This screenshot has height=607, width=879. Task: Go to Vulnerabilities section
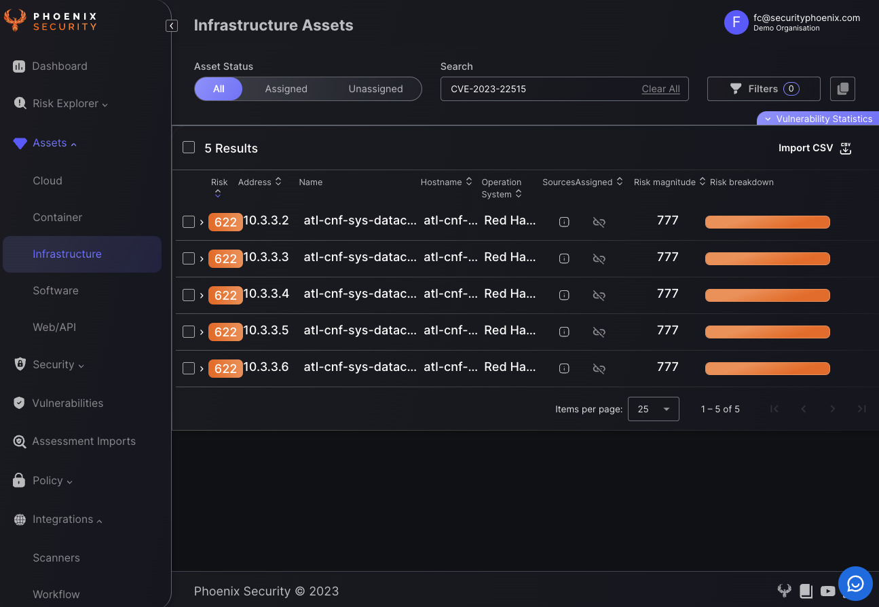click(68, 403)
